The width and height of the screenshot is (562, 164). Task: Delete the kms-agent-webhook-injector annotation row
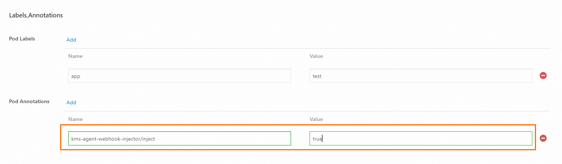(x=543, y=138)
